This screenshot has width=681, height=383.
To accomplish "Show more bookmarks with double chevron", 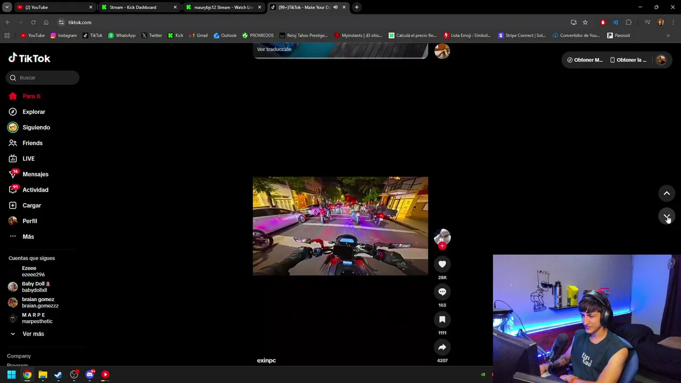I will (x=668, y=36).
